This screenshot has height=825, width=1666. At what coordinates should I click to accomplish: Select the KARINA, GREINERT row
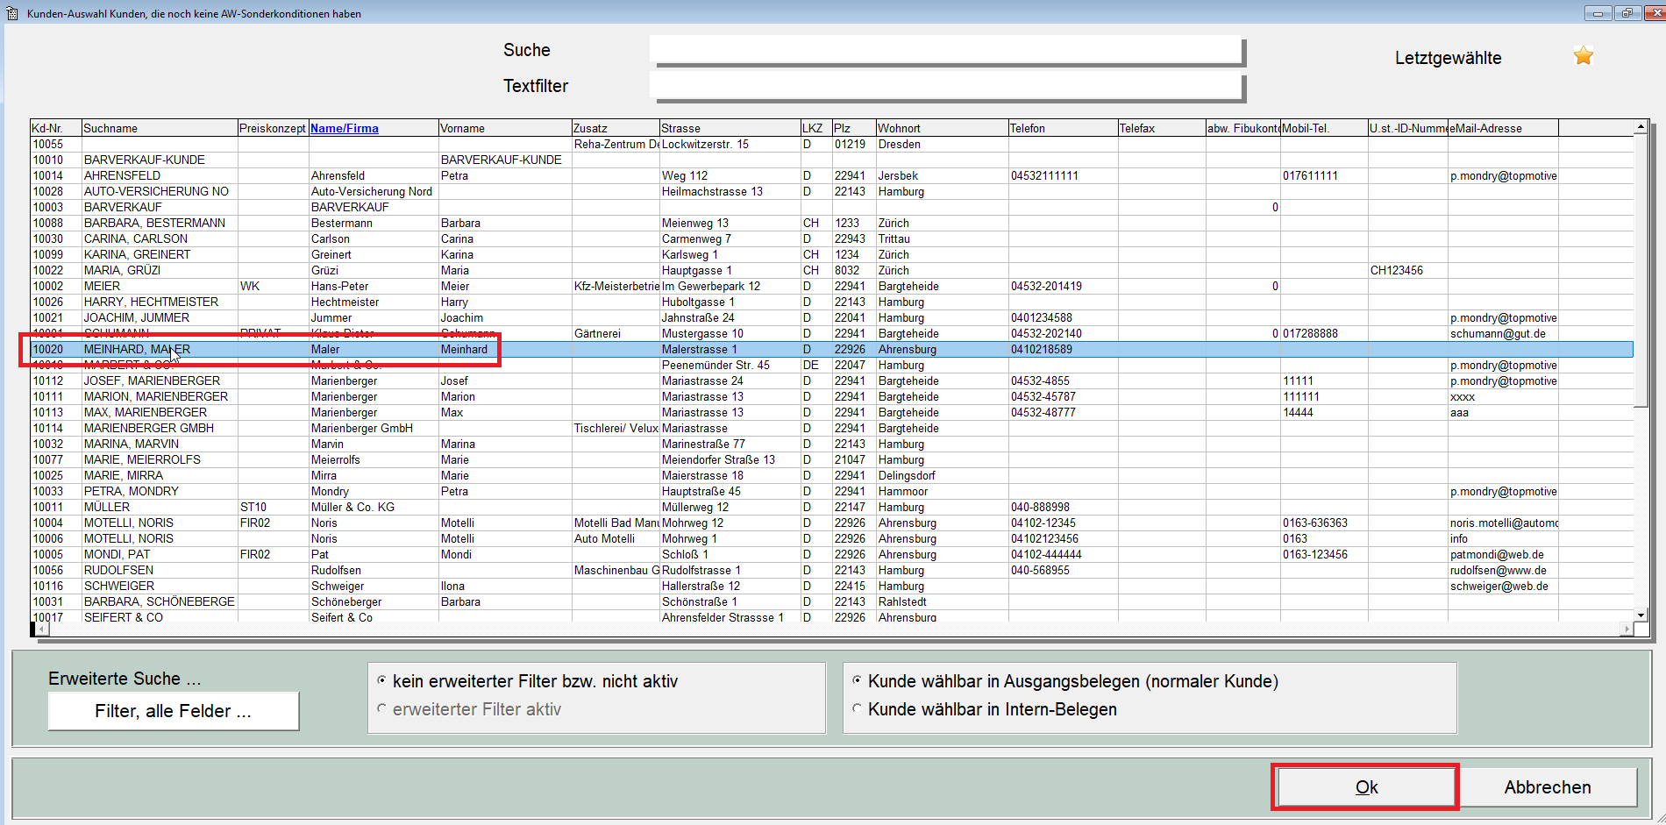(831, 254)
